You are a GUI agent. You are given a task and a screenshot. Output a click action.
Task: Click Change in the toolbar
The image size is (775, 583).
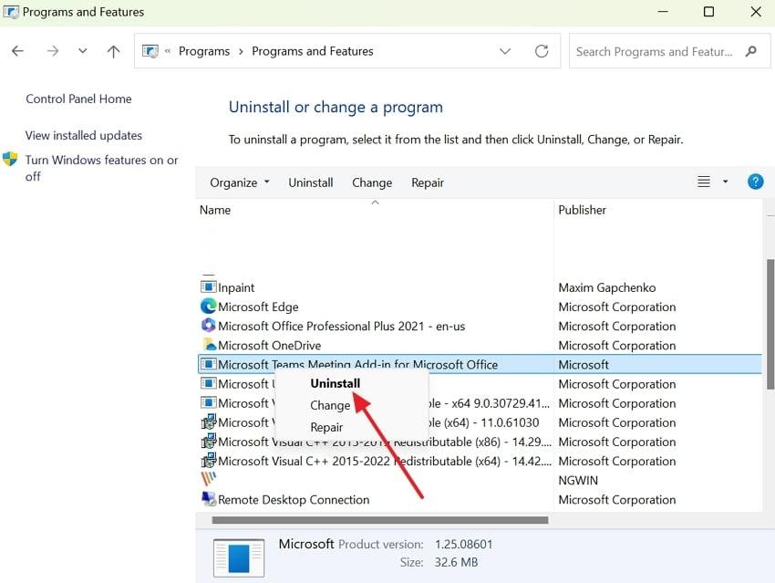[372, 182]
